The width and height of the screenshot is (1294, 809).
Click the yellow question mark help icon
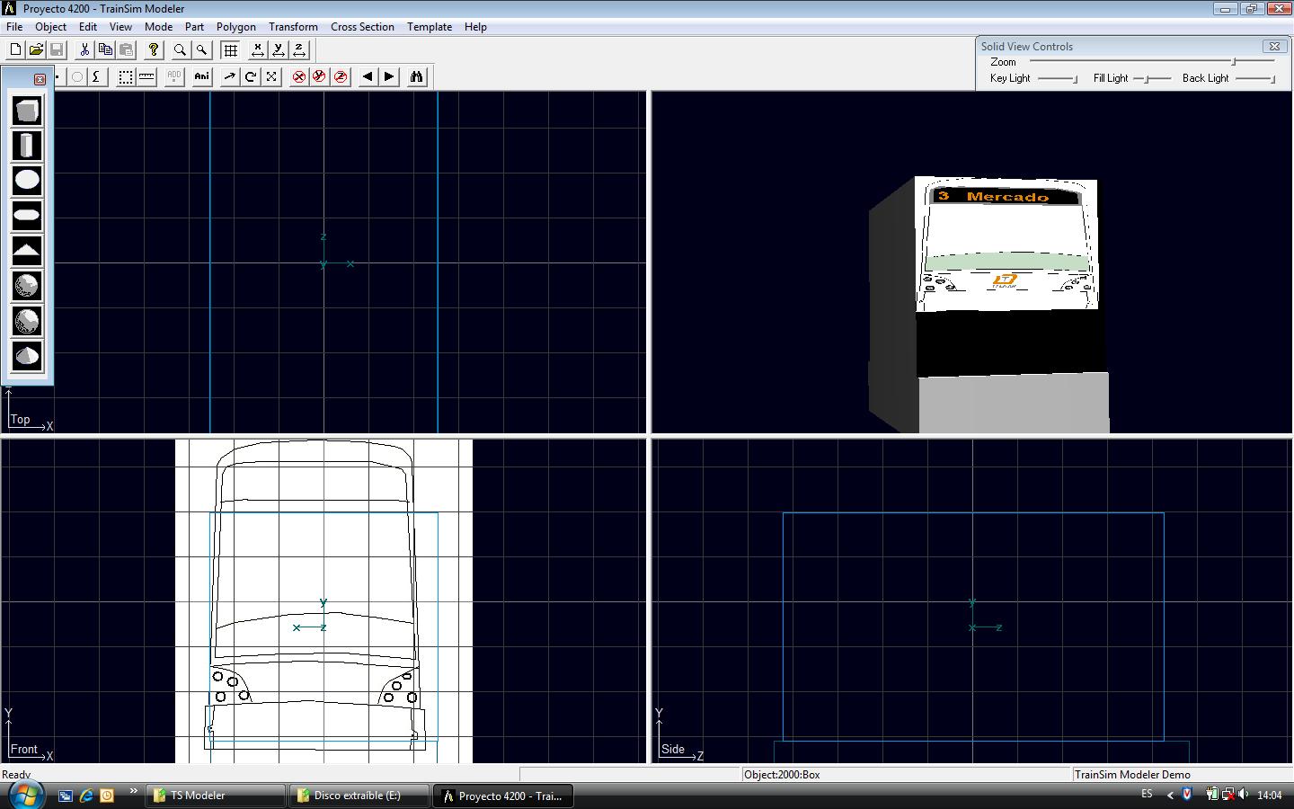point(154,50)
